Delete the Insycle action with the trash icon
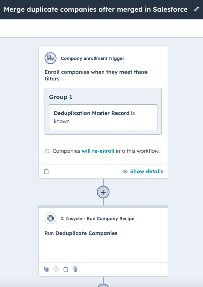 click(75, 269)
